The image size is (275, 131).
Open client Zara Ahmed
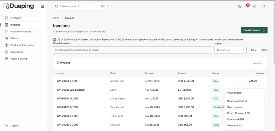(117, 107)
